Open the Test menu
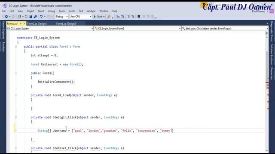The height and width of the screenshot is (154, 275). pyautogui.click(x=81, y=11)
